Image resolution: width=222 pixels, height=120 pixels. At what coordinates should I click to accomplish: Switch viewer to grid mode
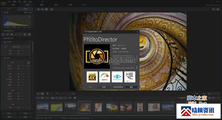(46, 9)
